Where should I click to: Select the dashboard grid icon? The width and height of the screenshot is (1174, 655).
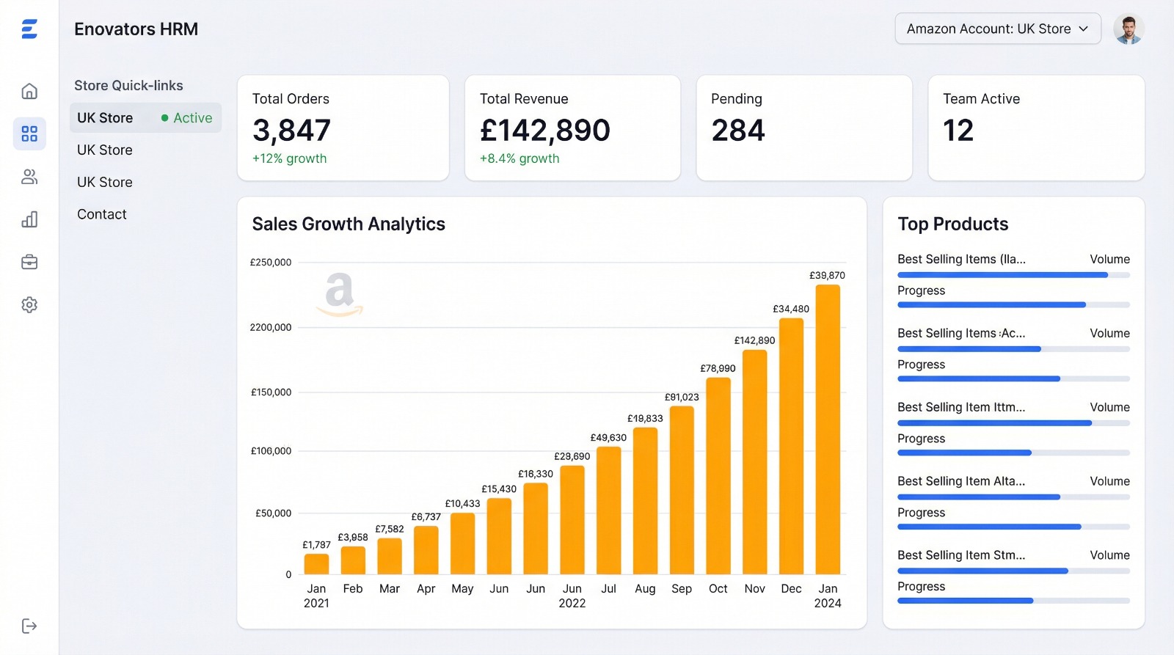29,133
